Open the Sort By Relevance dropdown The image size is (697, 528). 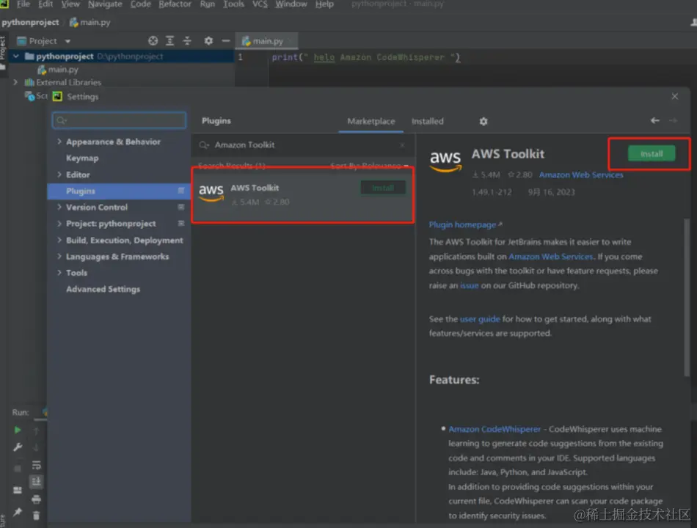369,166
